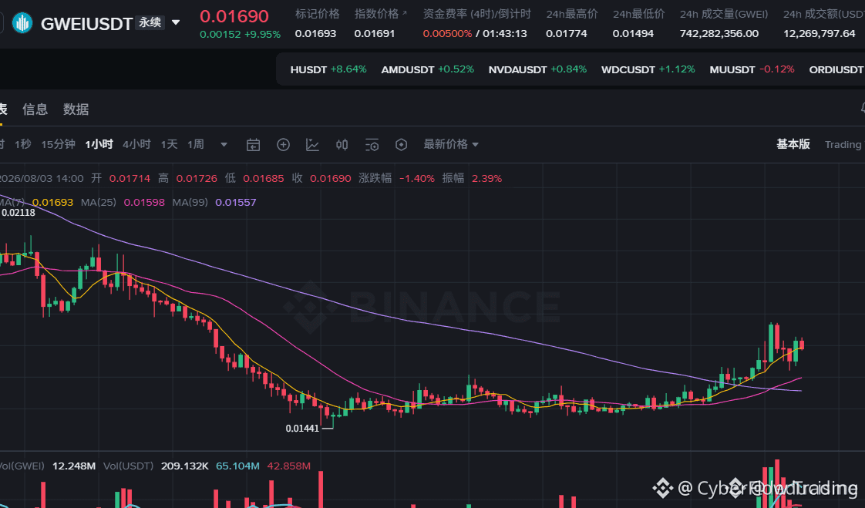The height and width of the screenshot is (508, 865).
Task: Open the calendar date picker icon
Action: (x=253, y=145)
